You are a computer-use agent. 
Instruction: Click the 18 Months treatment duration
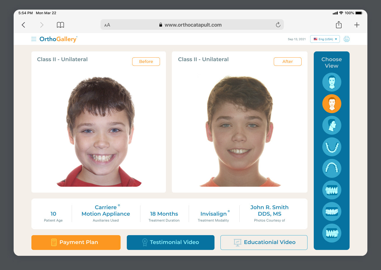pos(164,214)
